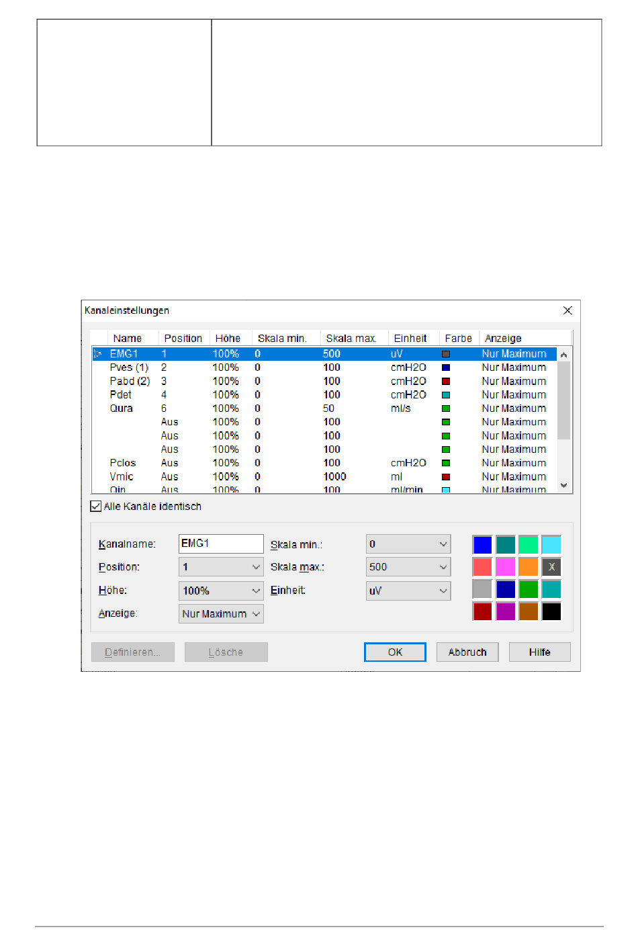Pick the turquoise color swatch
This screenshot has height=946, width=638.
(551, 589)
